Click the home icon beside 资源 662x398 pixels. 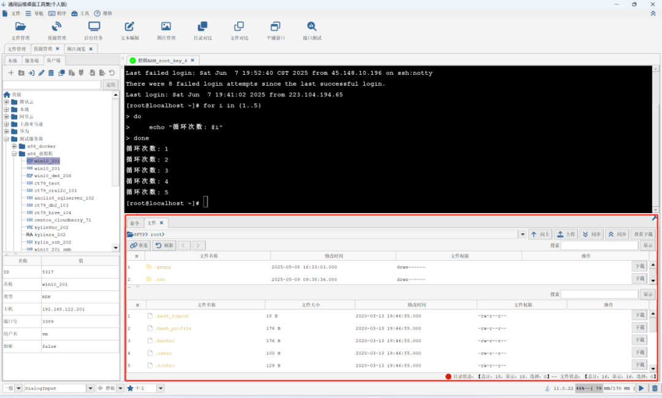[7, 94]
